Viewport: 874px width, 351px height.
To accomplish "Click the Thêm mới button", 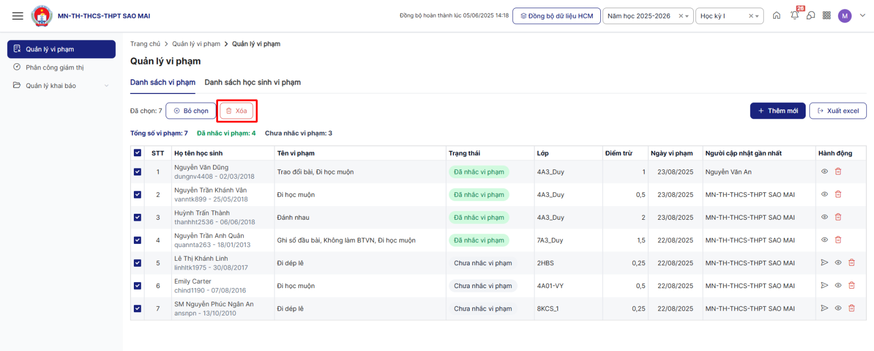I will [777, 111].
